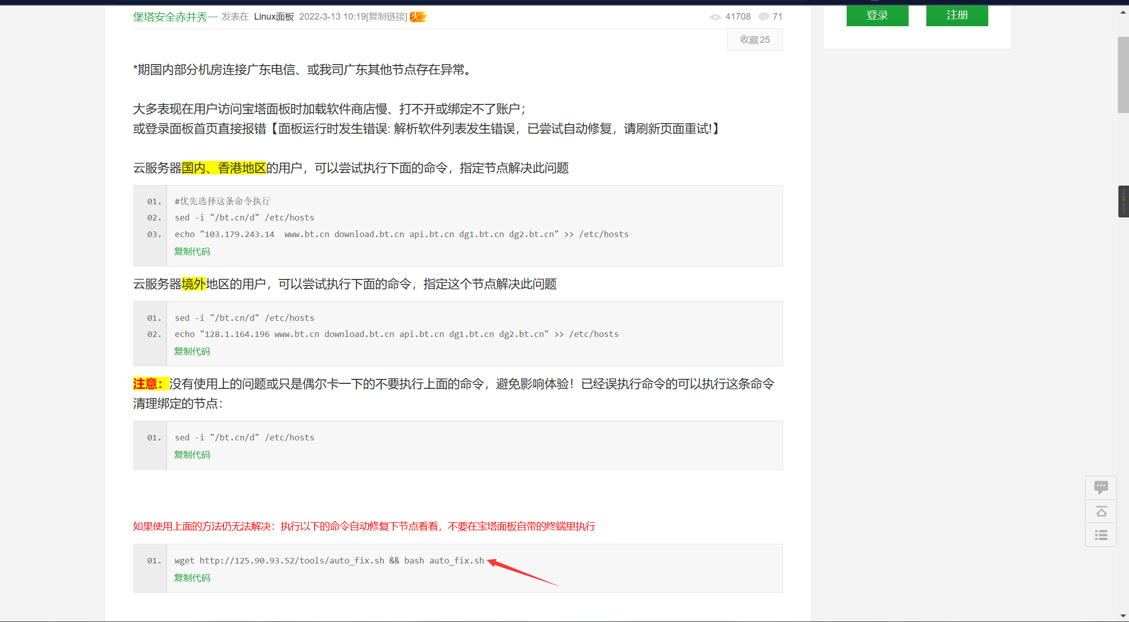Click the sed line in the 103.179.243.14 code block

[245, 217]
